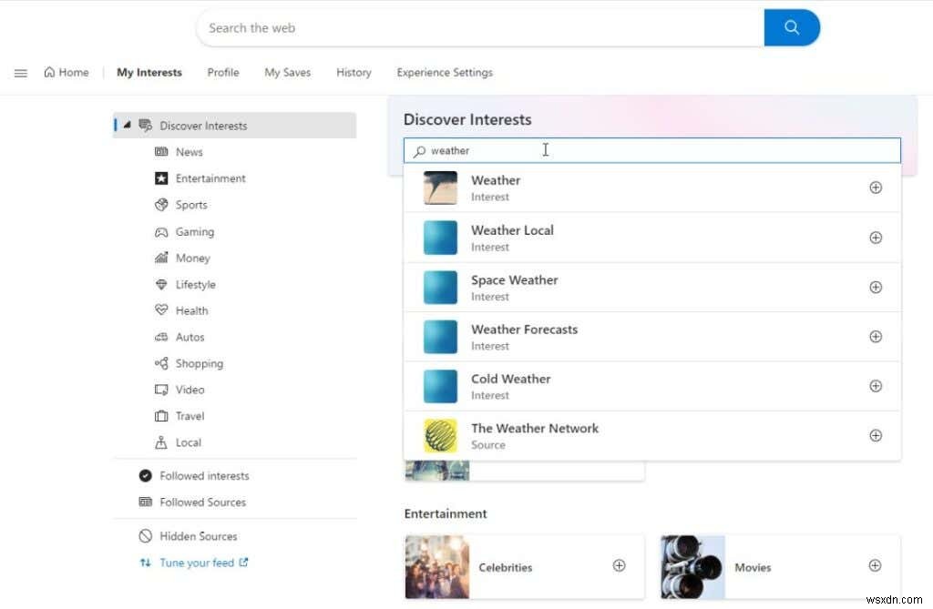Image resolution: width=933 pixels, height=609 pixels.
Task: Click the Hidden Sources blocked icon
Action: (x=145, y=536)
